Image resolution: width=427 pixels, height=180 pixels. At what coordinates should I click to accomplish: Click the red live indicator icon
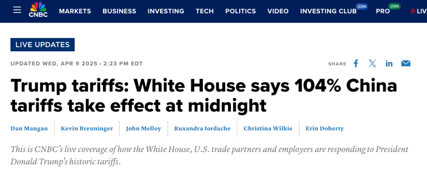point(413,11)
